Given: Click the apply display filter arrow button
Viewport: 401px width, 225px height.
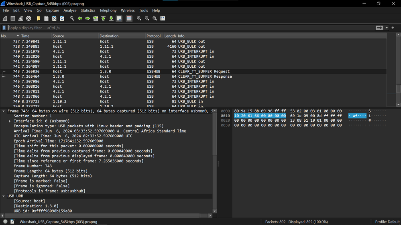Looking at the screenshot, I should 379,28.
